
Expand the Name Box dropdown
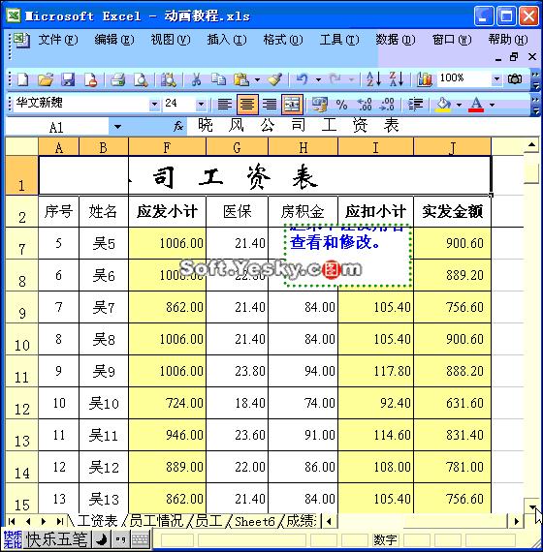117,127
